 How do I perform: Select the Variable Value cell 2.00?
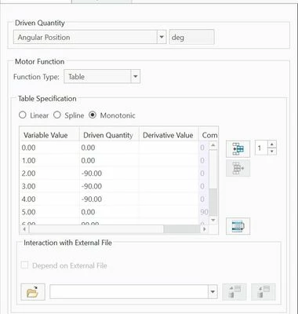tap(49, 173)
